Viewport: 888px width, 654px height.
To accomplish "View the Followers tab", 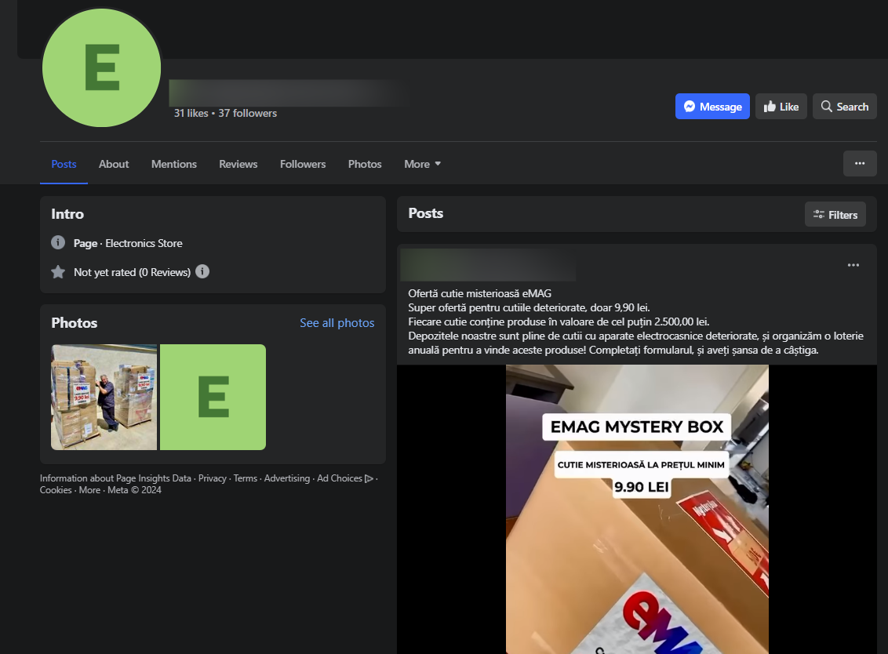I will tap(303, 164).
